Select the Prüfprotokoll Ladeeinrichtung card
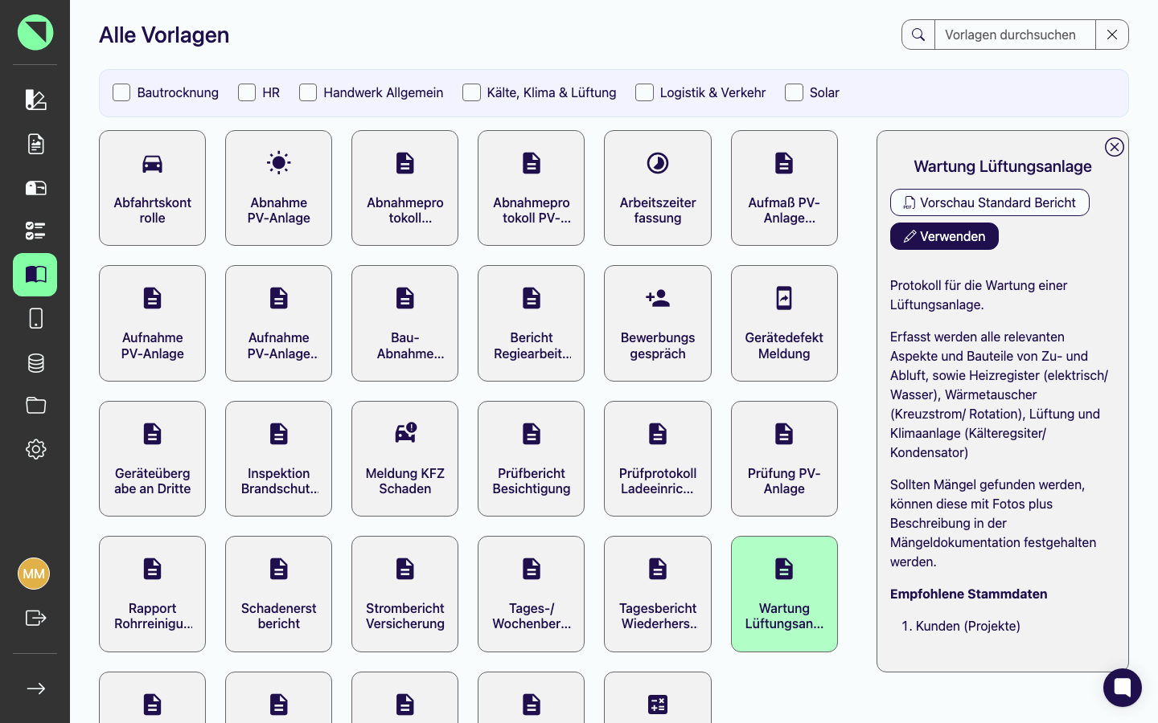Image resolution: width=1158 pixels, height=723 pixels. [x=658, y=459]
